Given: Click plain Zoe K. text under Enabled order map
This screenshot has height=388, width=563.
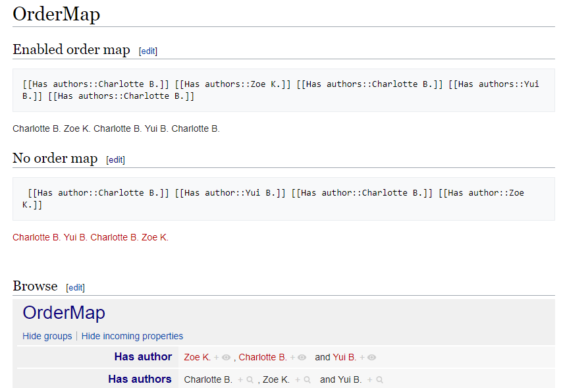Looking at the screenshot, I should 77,128.
